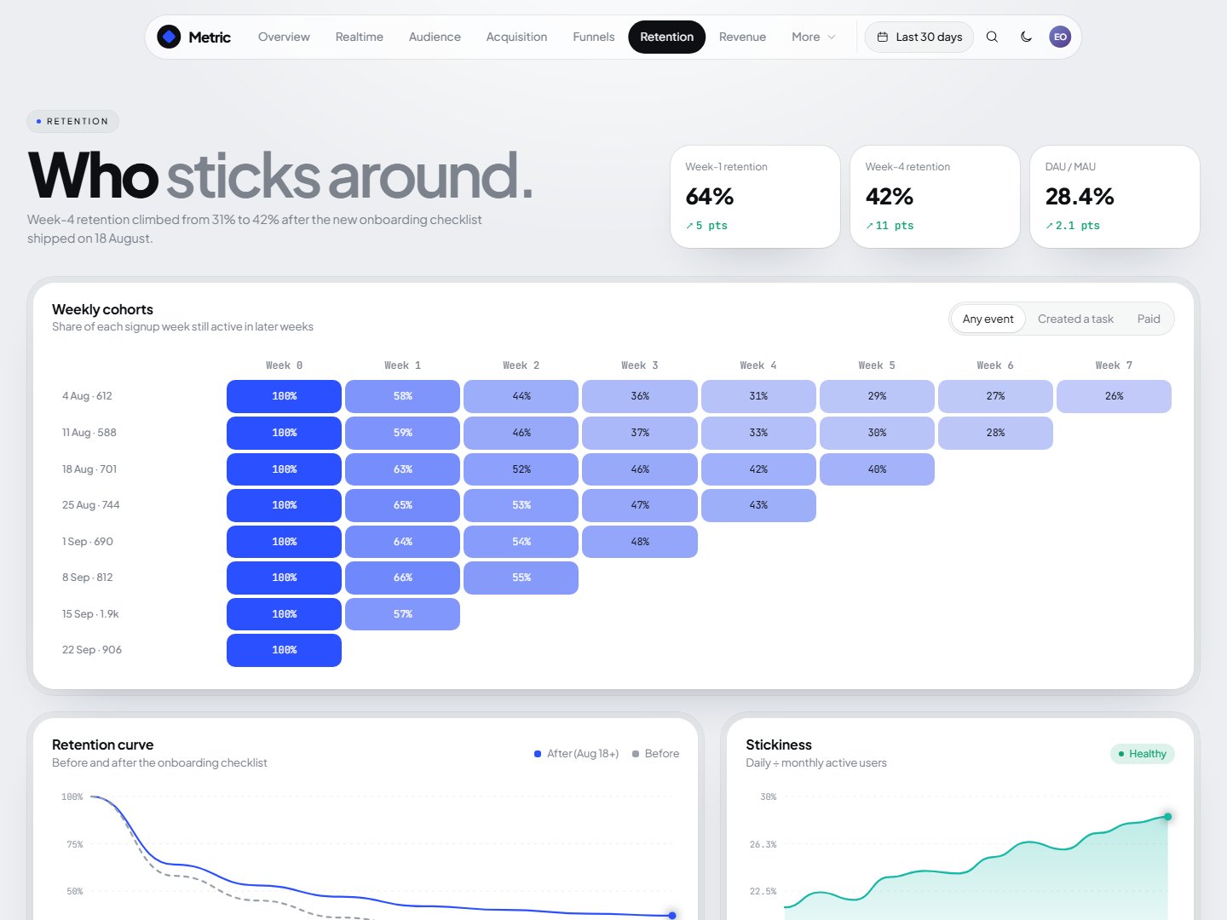Toggle dark mode with the moon icon
This screenshot has width=1227, height=920.
pyautogui.click(x=1026, y=37)
